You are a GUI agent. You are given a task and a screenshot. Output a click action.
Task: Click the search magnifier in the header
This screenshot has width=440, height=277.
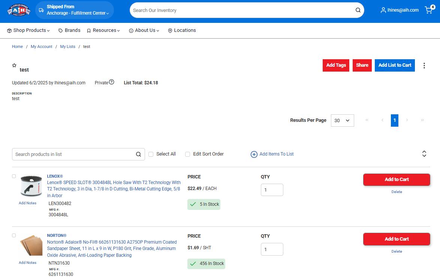(x=358, y=10)
